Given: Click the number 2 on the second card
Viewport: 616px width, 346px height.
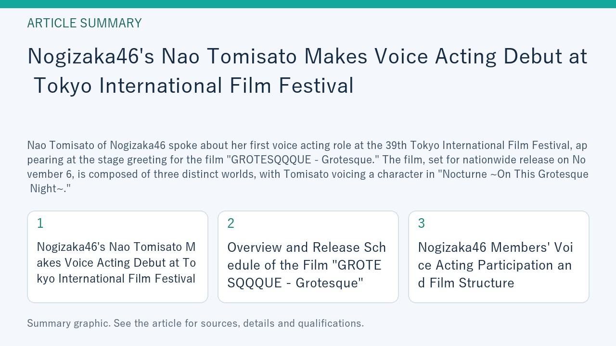Looking at the screenshot, I should point(231,223).
